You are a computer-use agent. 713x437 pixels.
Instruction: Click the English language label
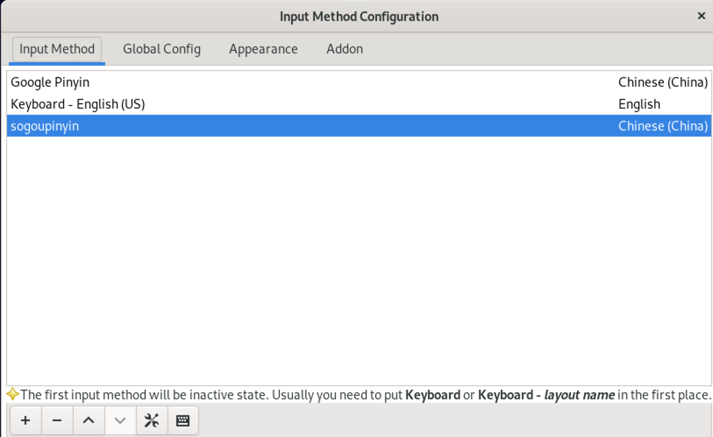coord(639,104)
